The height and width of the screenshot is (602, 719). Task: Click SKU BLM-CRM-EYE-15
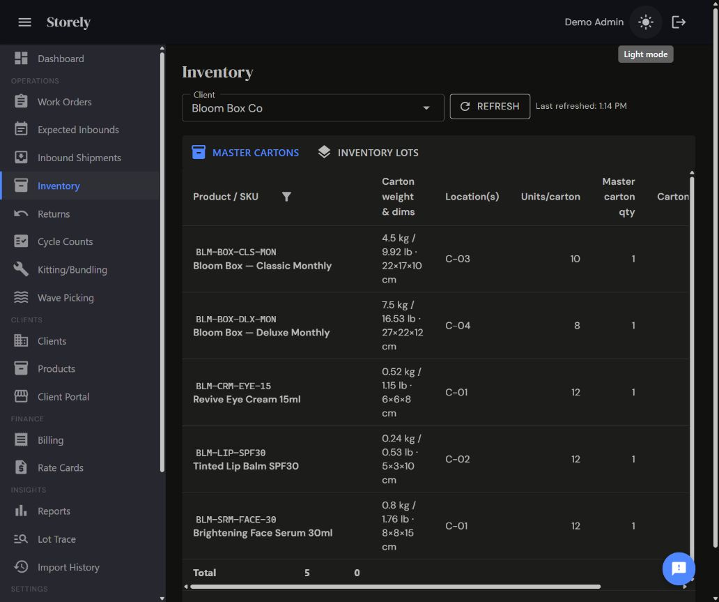pos(233,386)
